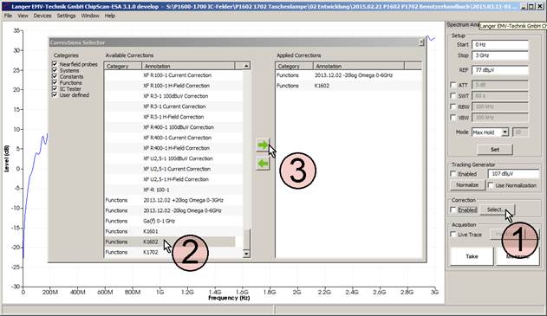Uncheck the IC Tester category

[x=55, y=88]
